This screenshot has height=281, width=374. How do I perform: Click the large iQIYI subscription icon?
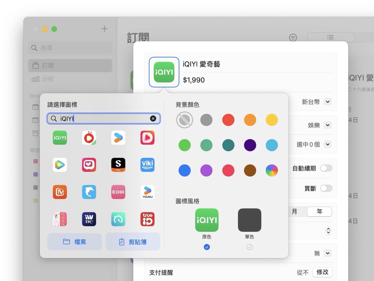pyautogui.click(x=164, y=72)
